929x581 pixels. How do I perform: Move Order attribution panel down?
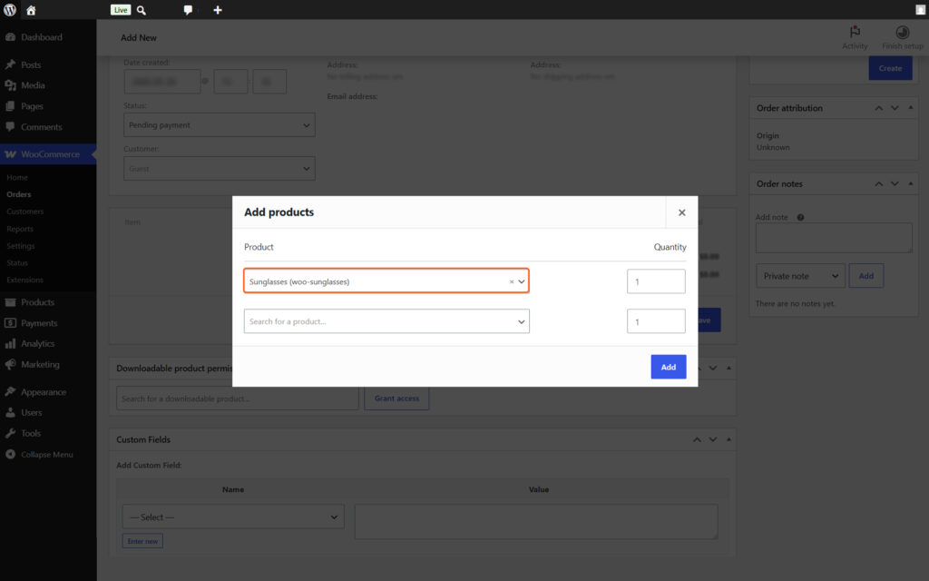(895, 108)
